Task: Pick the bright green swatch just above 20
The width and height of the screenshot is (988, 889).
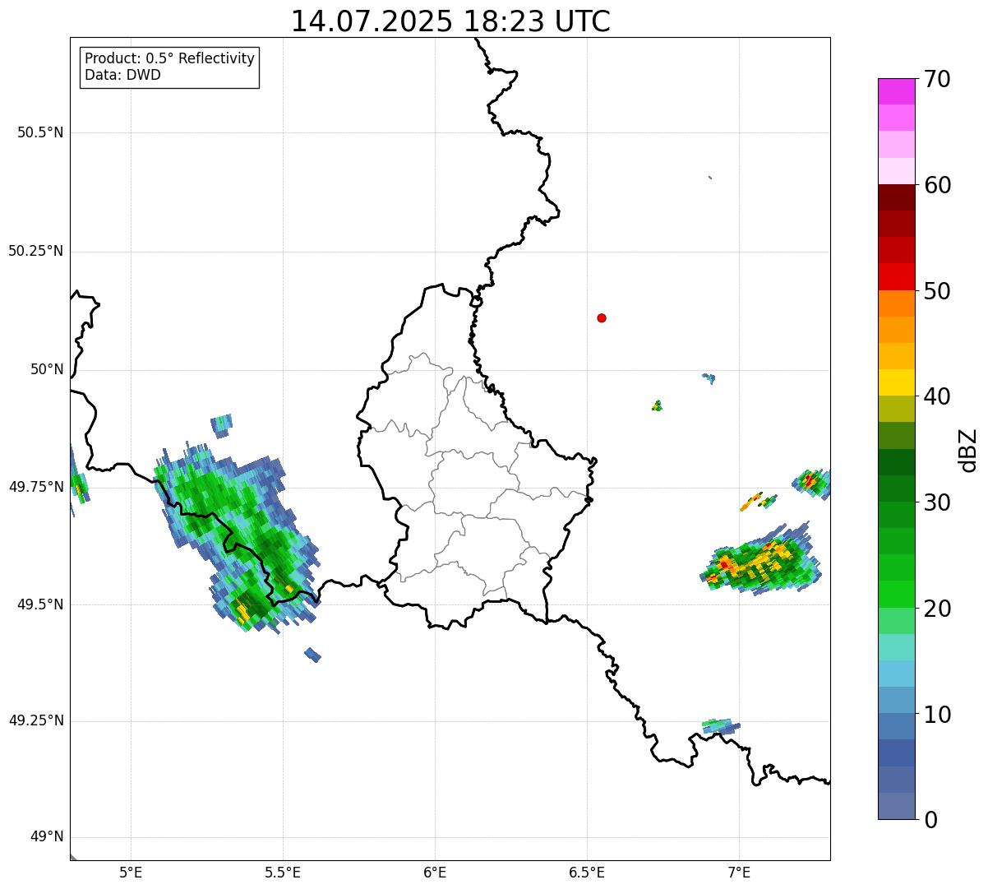Action: pyautogui.click(x=896, y=595)
